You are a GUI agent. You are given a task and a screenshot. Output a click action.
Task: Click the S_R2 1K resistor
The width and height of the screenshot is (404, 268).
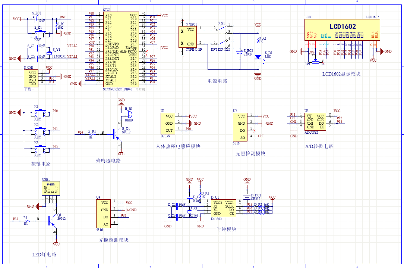point(258,40)
